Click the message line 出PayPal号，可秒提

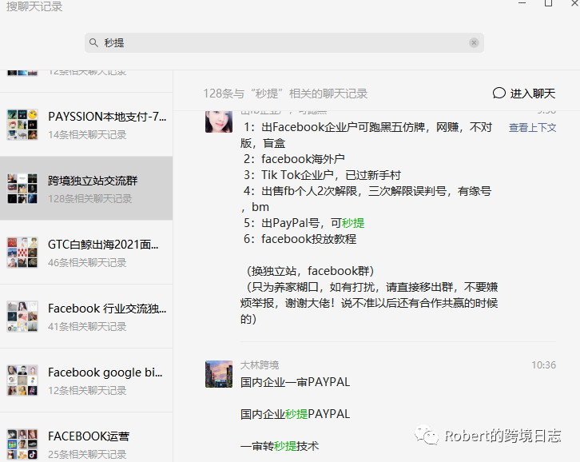point(304,223)
